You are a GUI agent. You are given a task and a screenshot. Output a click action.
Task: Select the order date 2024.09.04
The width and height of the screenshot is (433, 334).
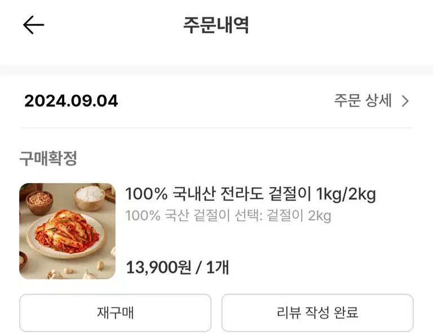coord(71,101)
